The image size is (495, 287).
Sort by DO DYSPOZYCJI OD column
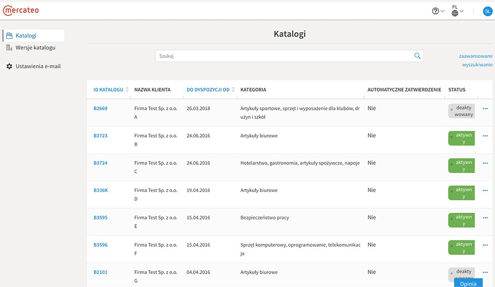click(210, 90)
